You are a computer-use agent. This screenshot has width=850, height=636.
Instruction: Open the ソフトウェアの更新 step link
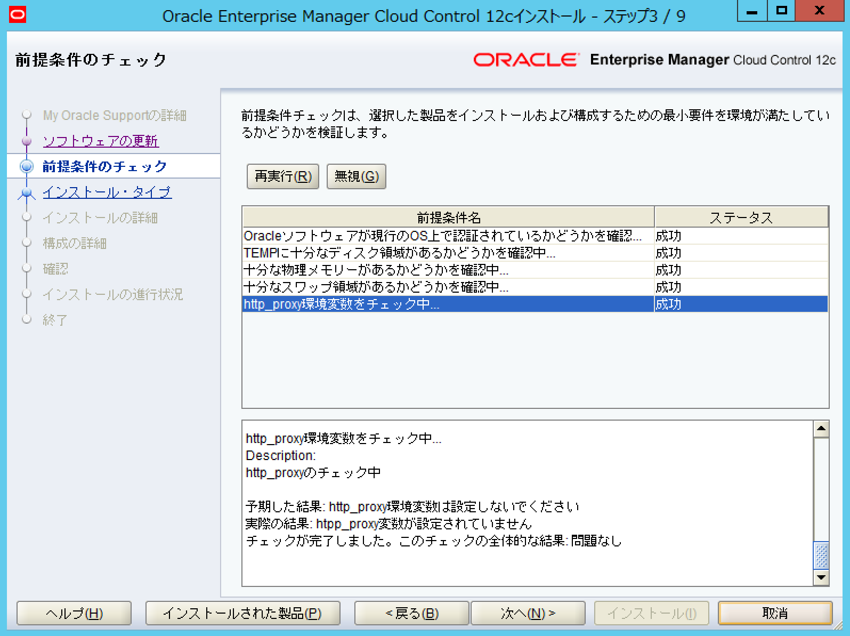coord(101,141)
